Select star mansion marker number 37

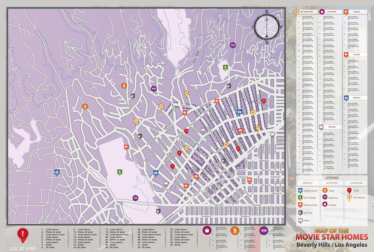point(258,127)
